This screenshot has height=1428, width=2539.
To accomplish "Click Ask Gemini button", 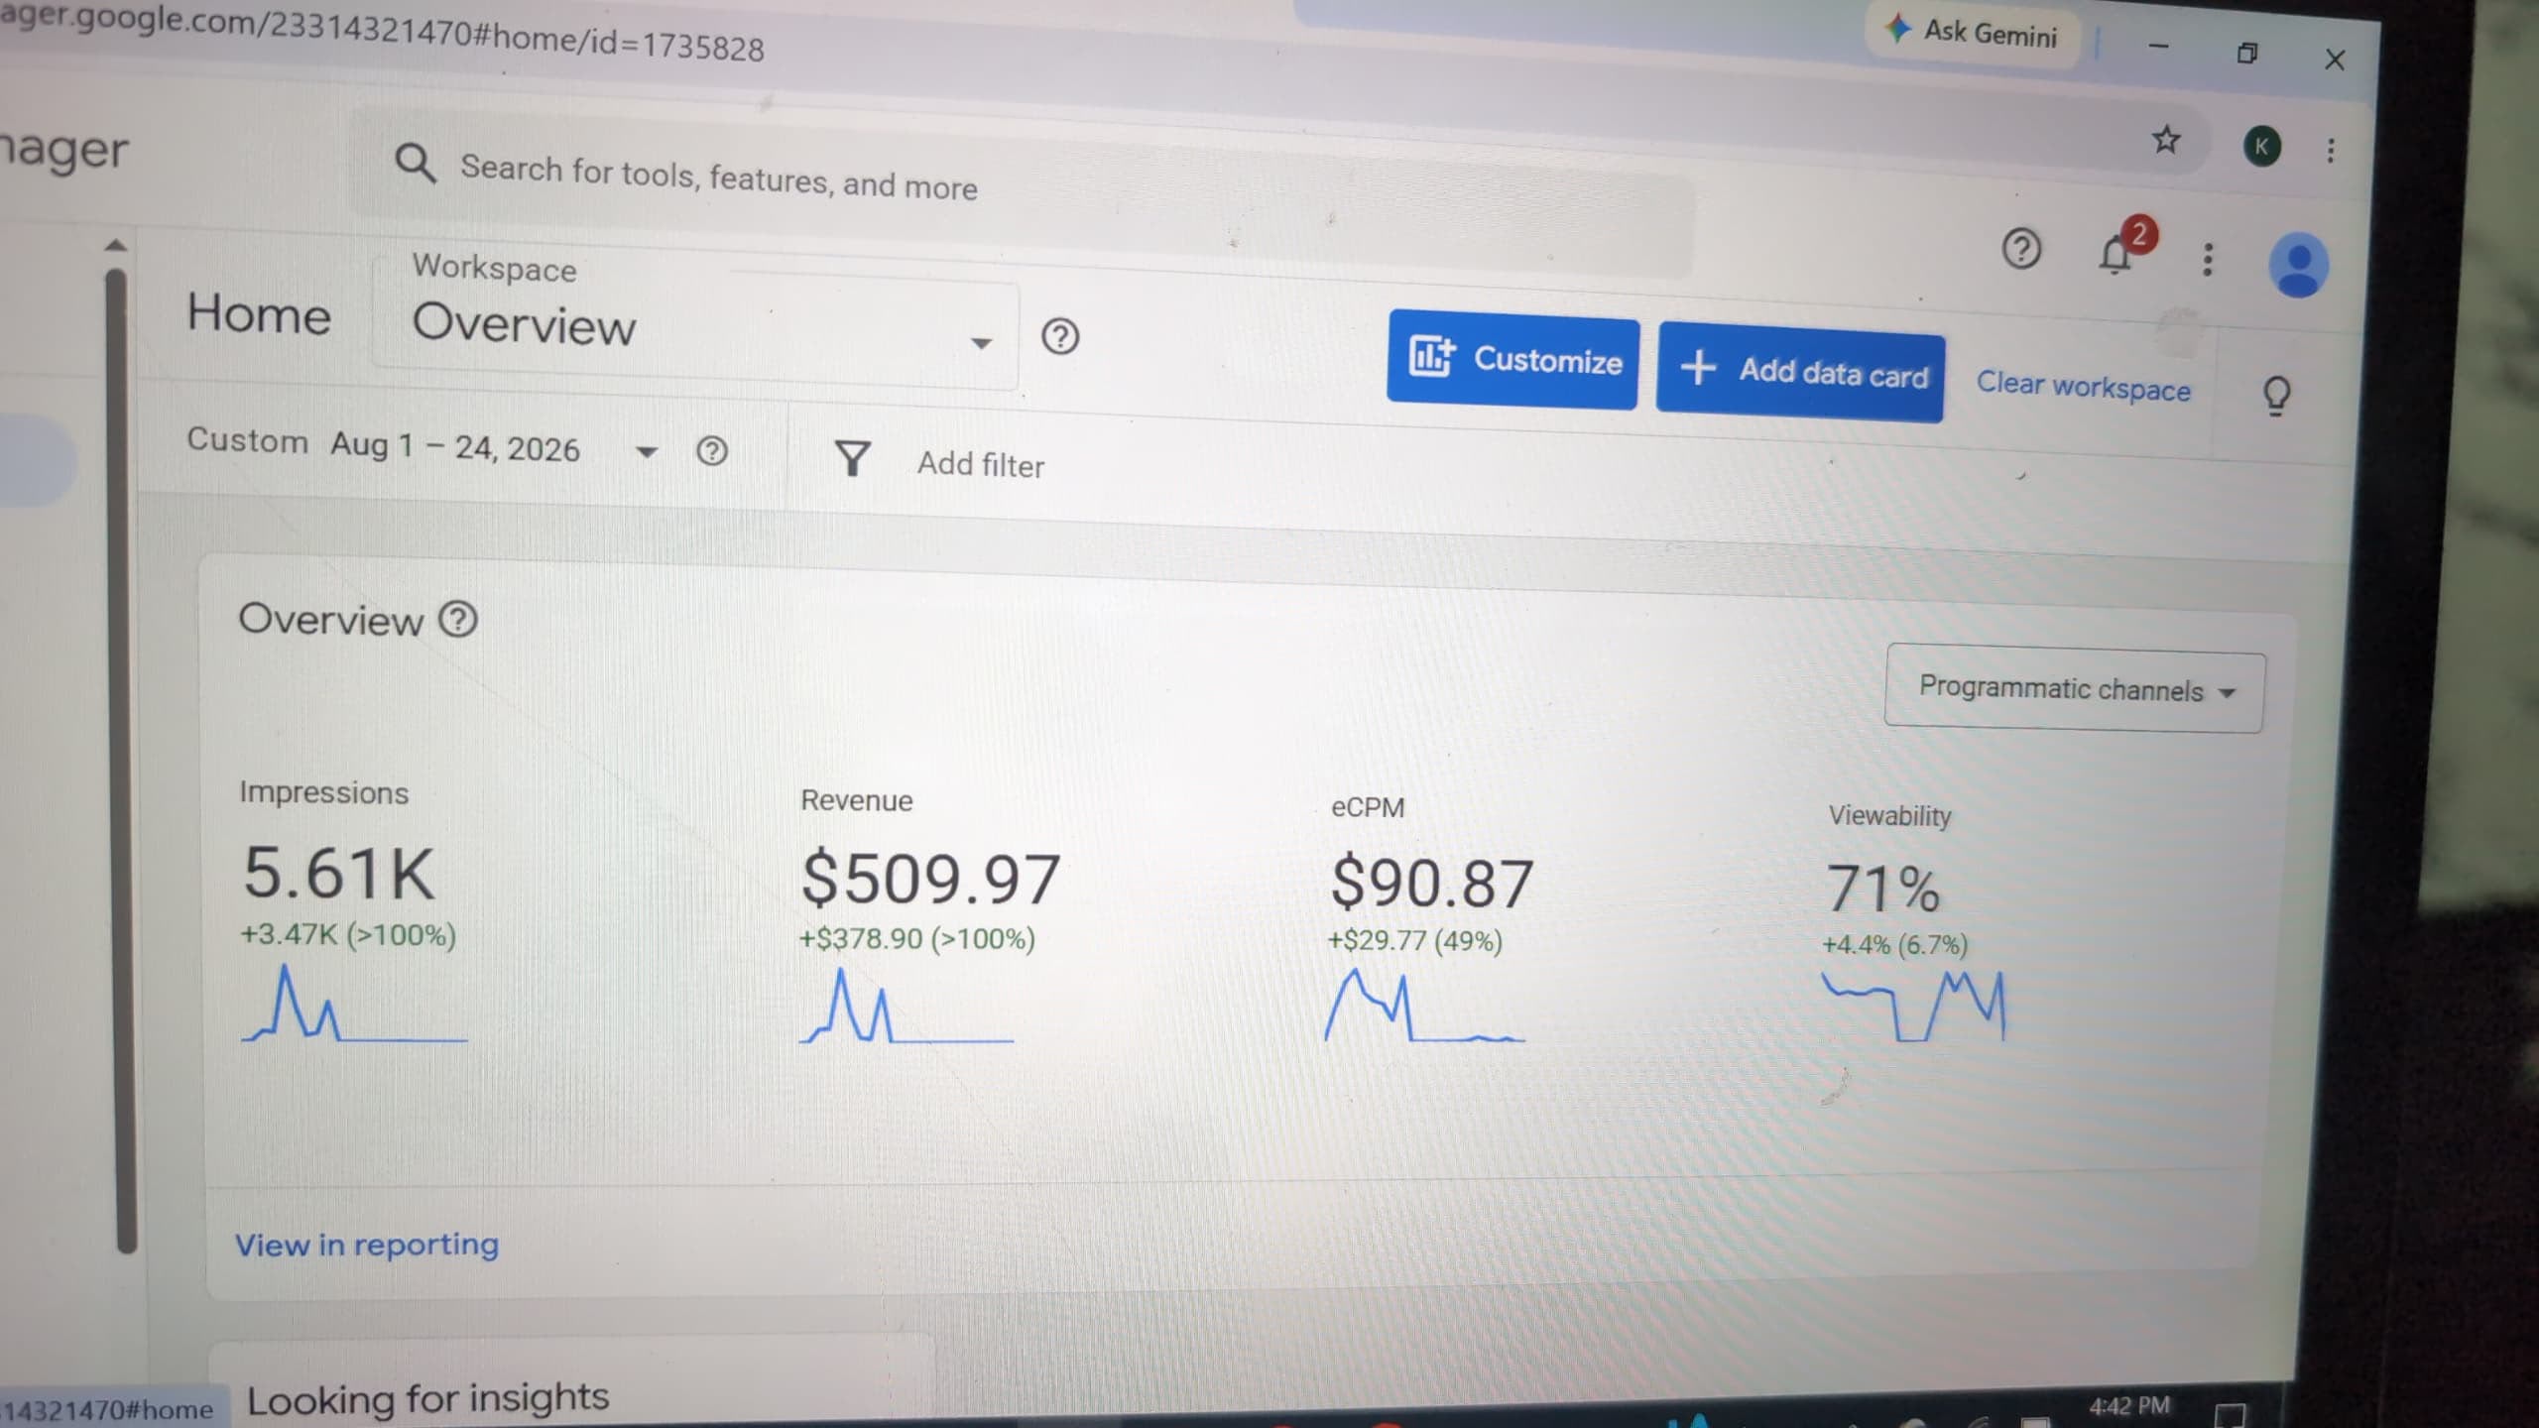I will (x=1973, y=33).
